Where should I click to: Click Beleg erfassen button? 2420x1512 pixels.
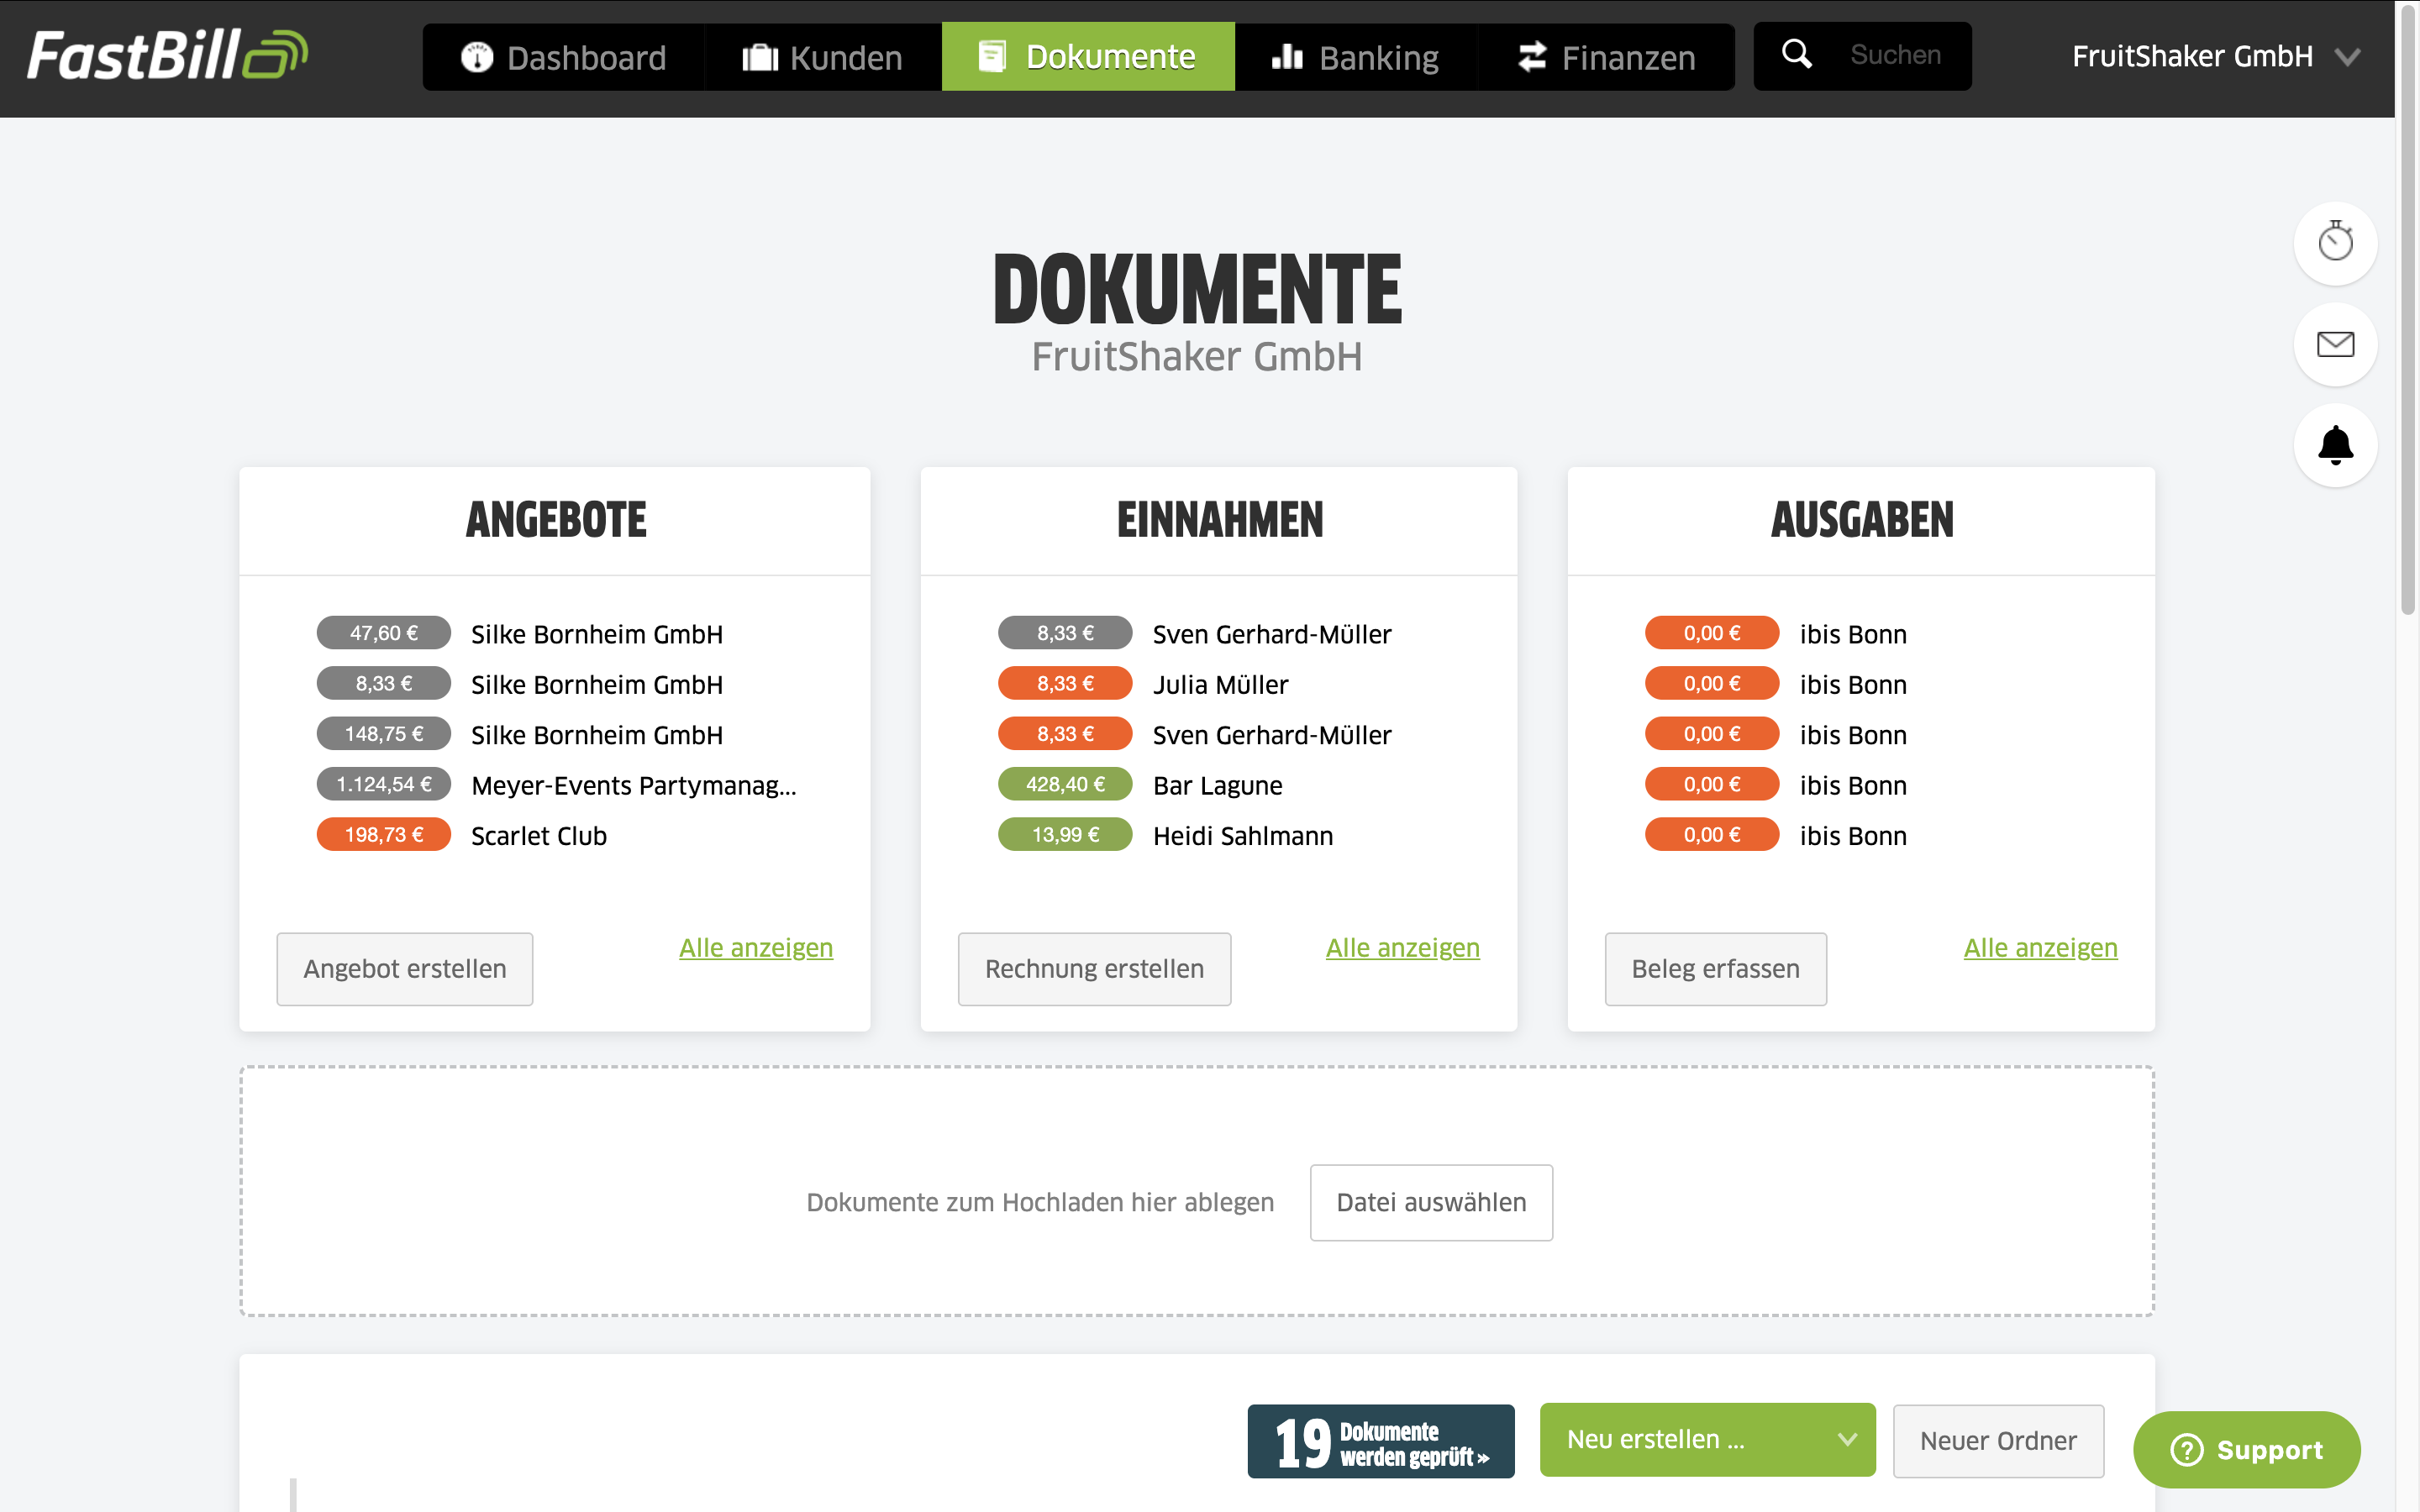(x=1715, y=969)
